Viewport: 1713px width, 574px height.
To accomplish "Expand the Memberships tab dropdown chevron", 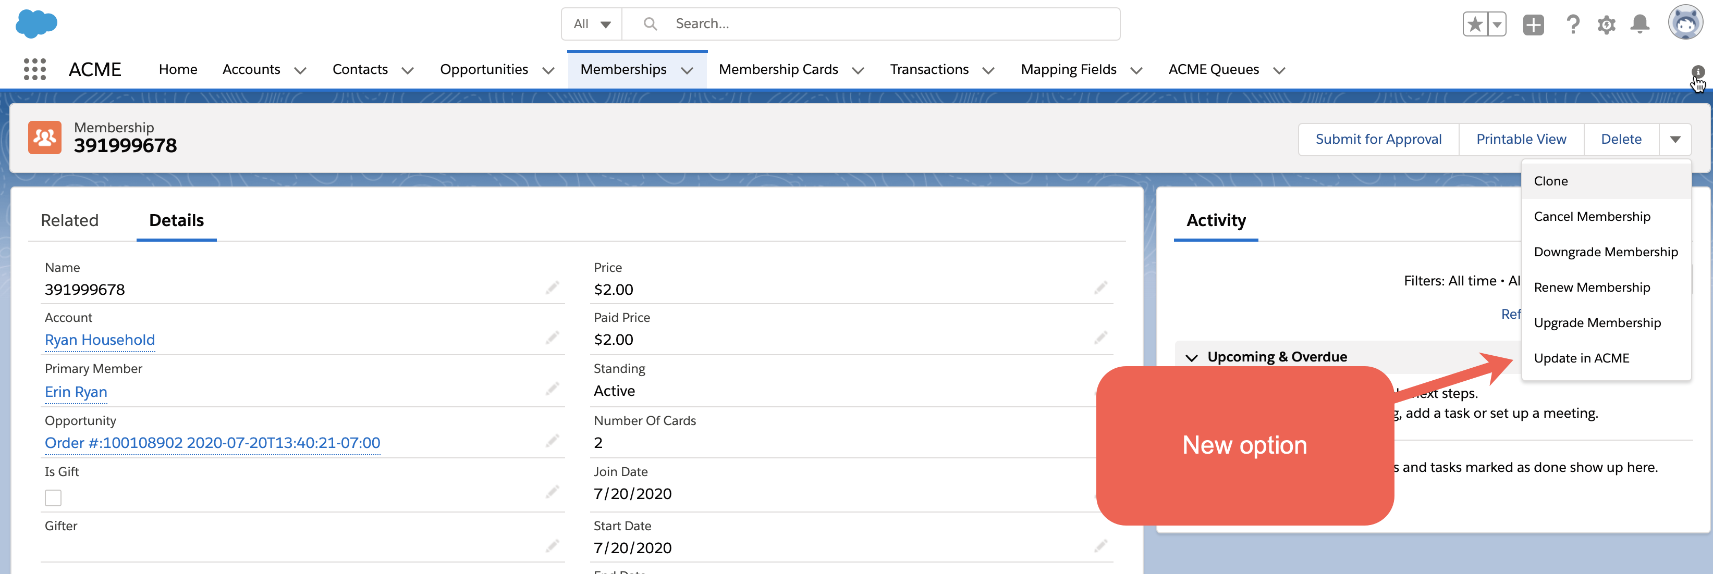I will 687,70.
